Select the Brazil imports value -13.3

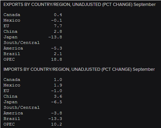click(55, 119)
